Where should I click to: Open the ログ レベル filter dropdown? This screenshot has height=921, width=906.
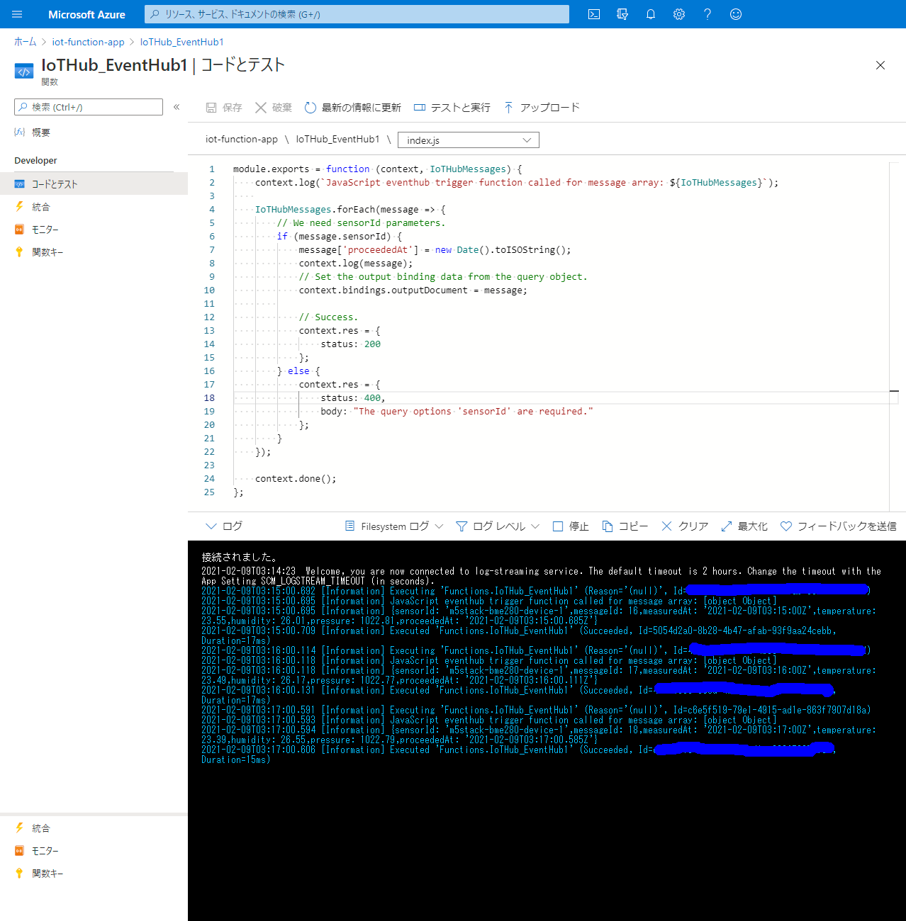point(498,526)
